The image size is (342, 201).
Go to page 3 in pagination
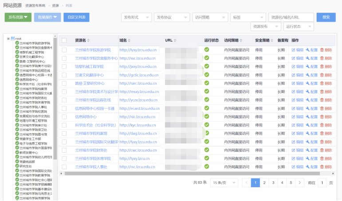[273, 182]
